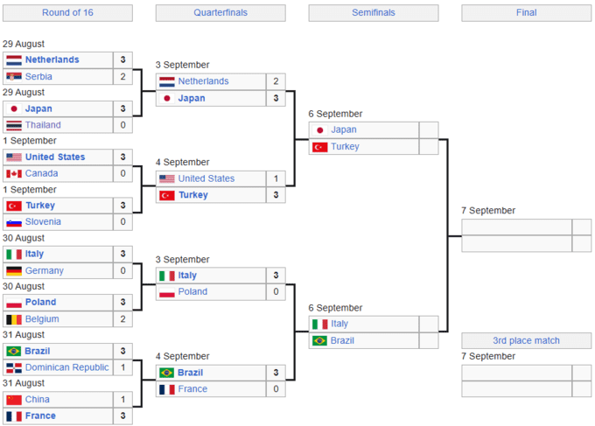Click the Belgium flag icon
The height and width of the screenshot is (426, 595).
coord(13,319)
